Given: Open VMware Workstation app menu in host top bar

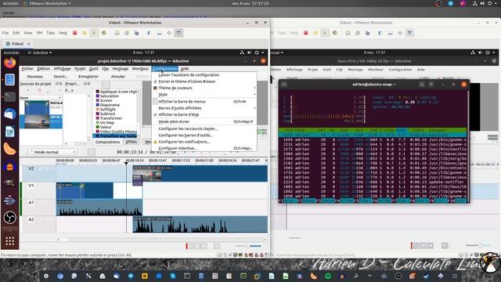Looking at the screenshot, I should coord(47,3).
